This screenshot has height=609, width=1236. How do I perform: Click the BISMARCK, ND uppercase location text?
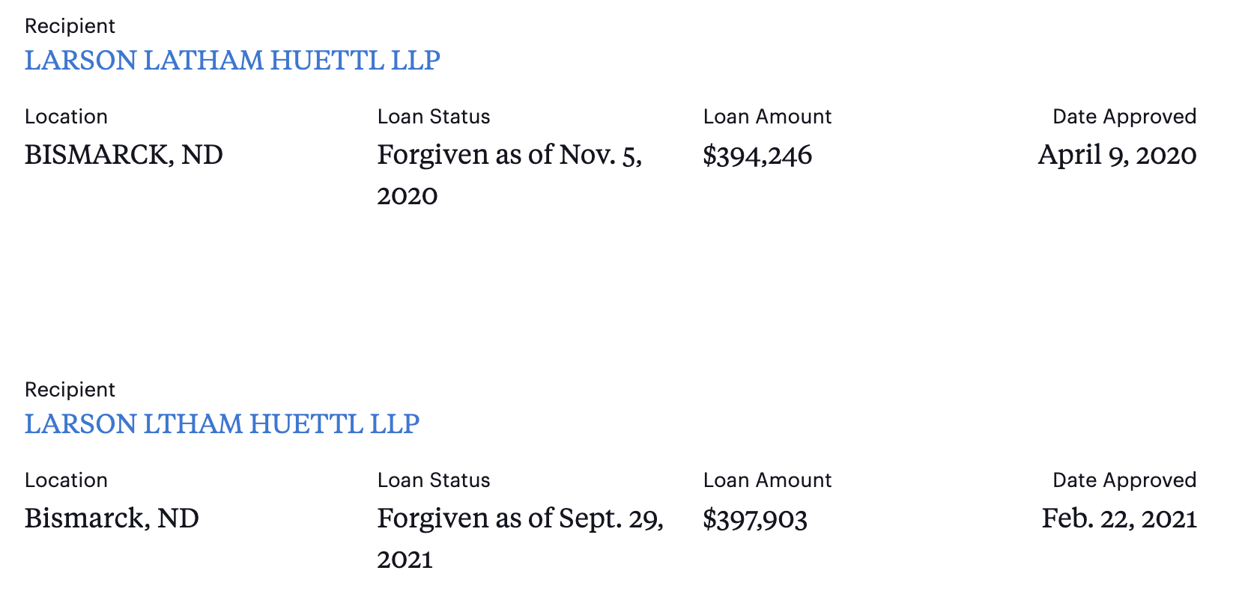click(x=124, y=155)
